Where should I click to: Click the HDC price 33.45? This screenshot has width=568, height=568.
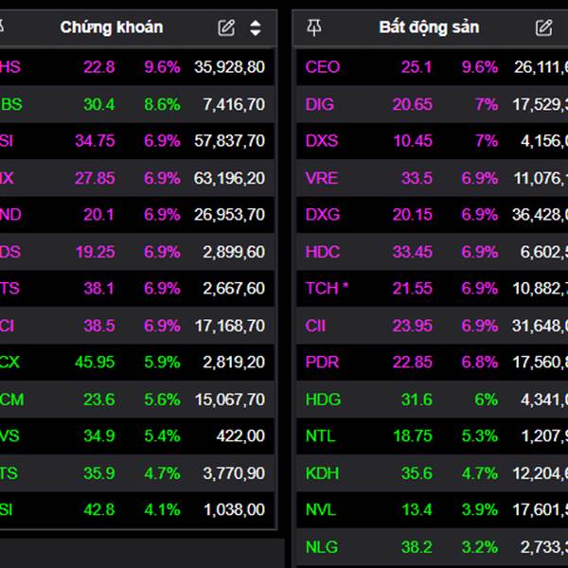tap(413, 252)
